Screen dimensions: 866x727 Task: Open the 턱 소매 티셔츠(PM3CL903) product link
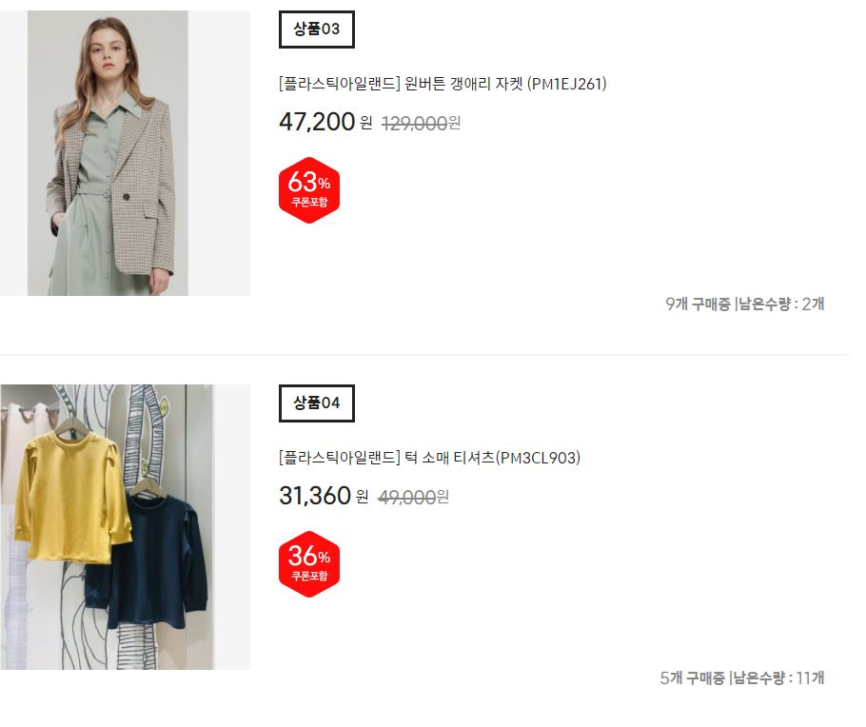(430, 458)
